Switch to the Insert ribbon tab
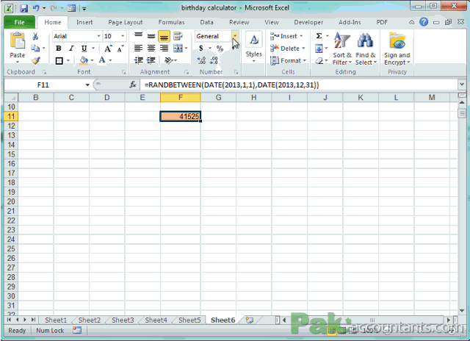This screenshot has height=341, width=470. 84,22
